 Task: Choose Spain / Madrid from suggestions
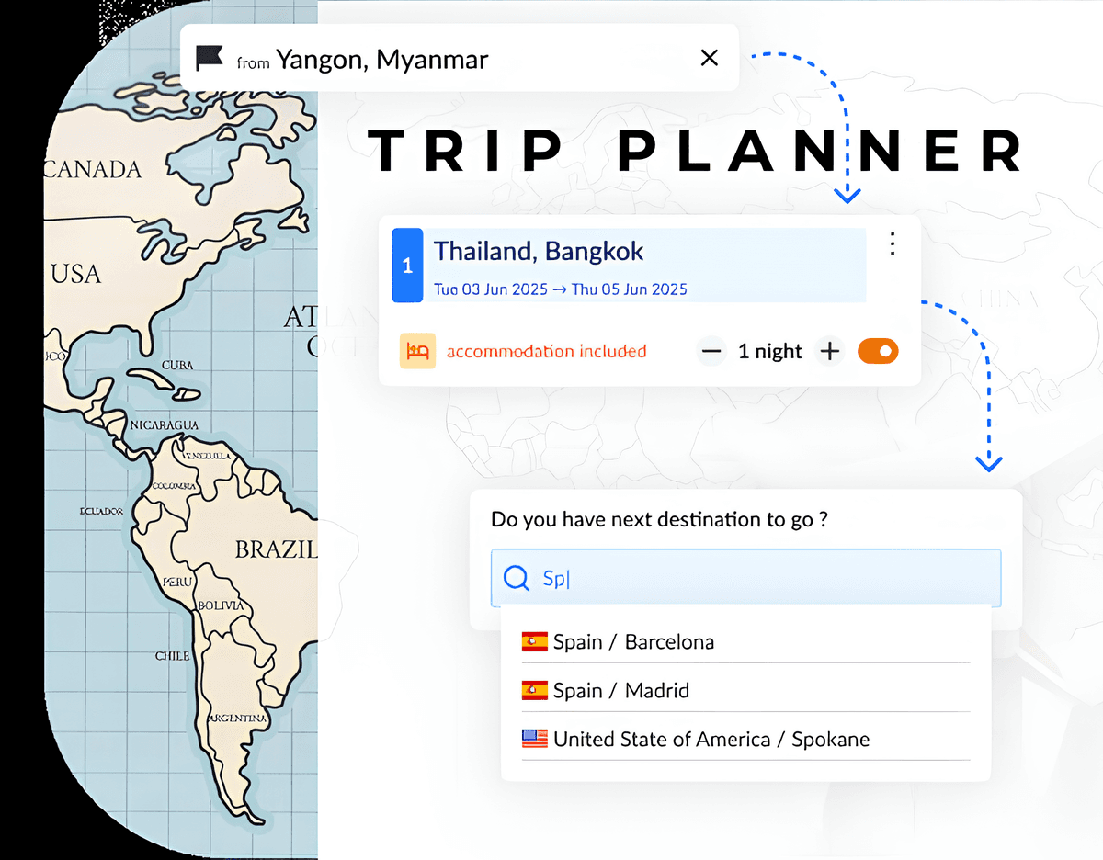pos(745,690)
